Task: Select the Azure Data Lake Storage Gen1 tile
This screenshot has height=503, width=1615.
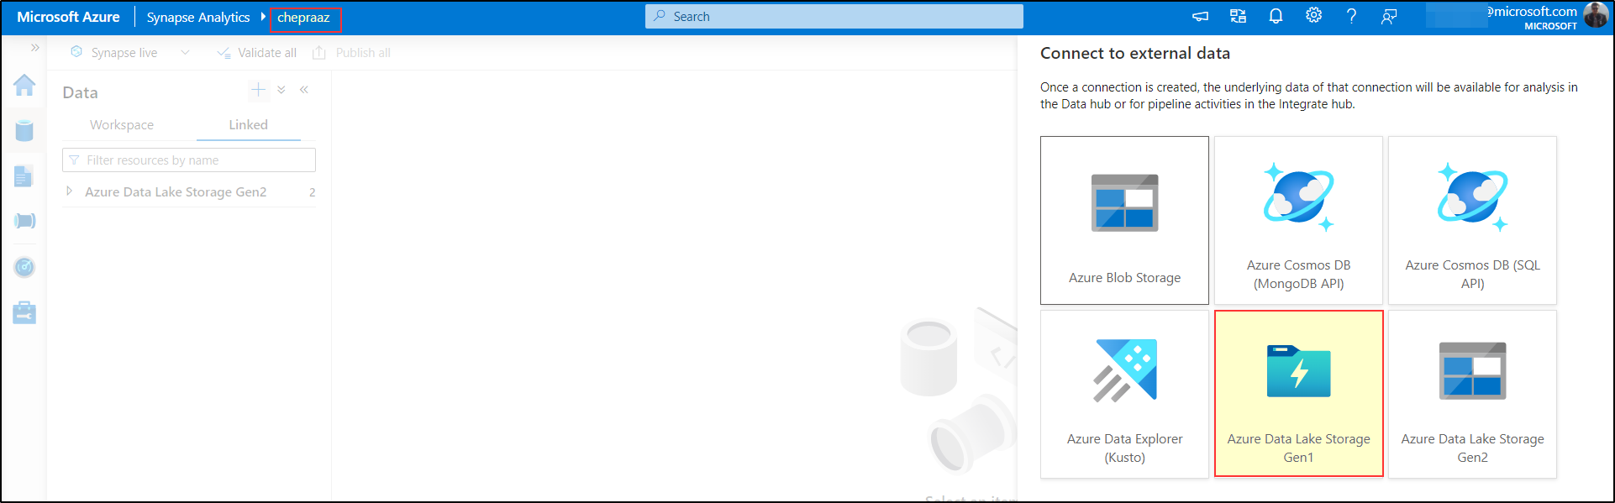Action: tap(1298, 394)
